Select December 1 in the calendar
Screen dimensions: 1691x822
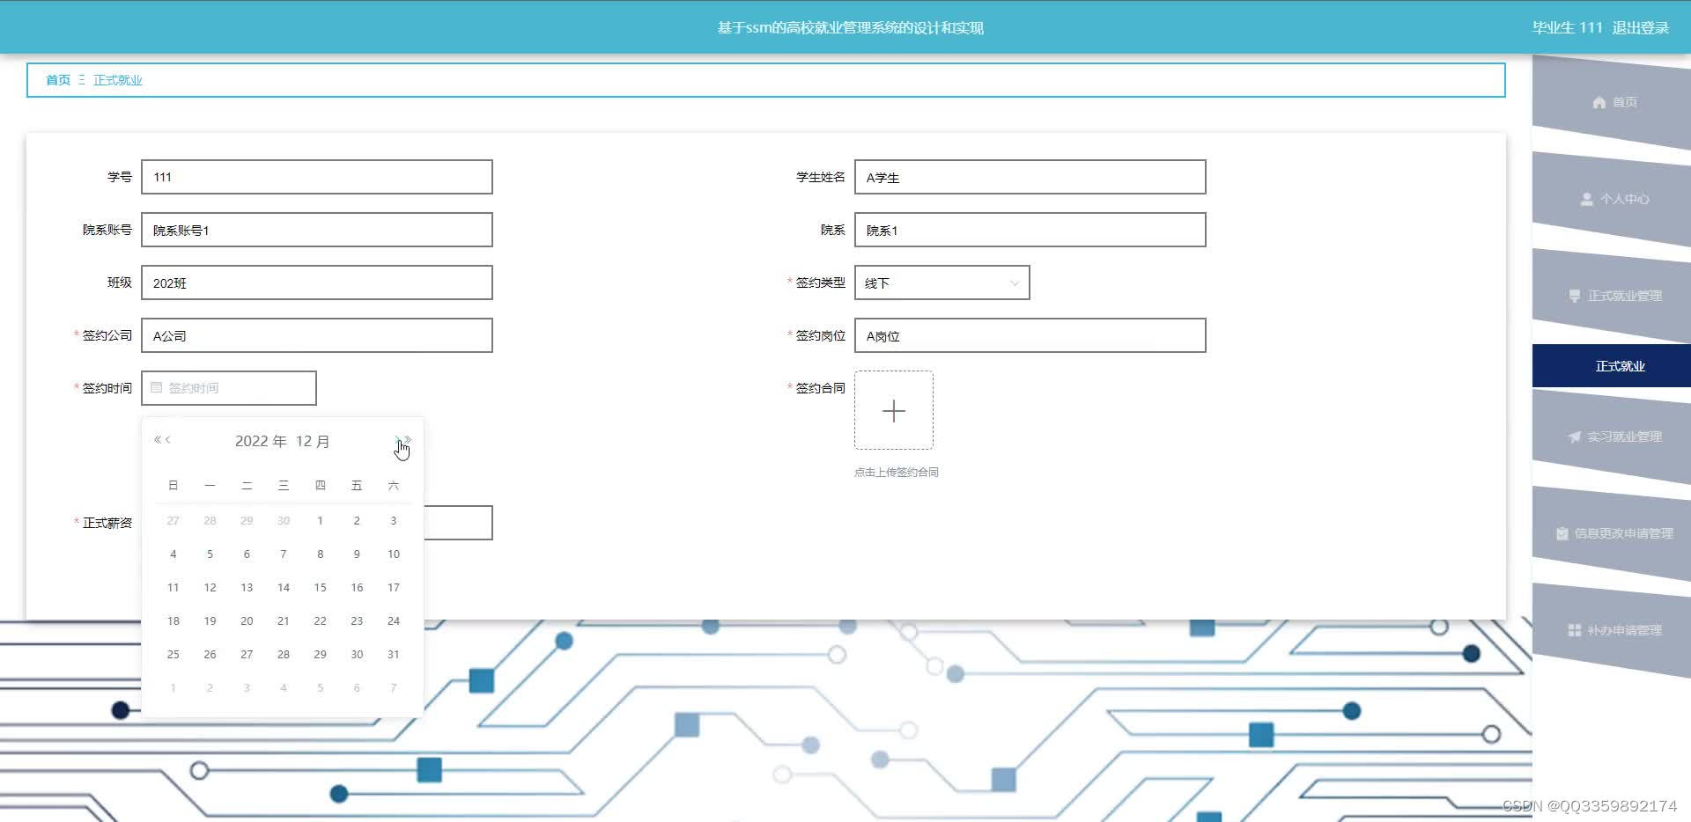tap(320, 521)
